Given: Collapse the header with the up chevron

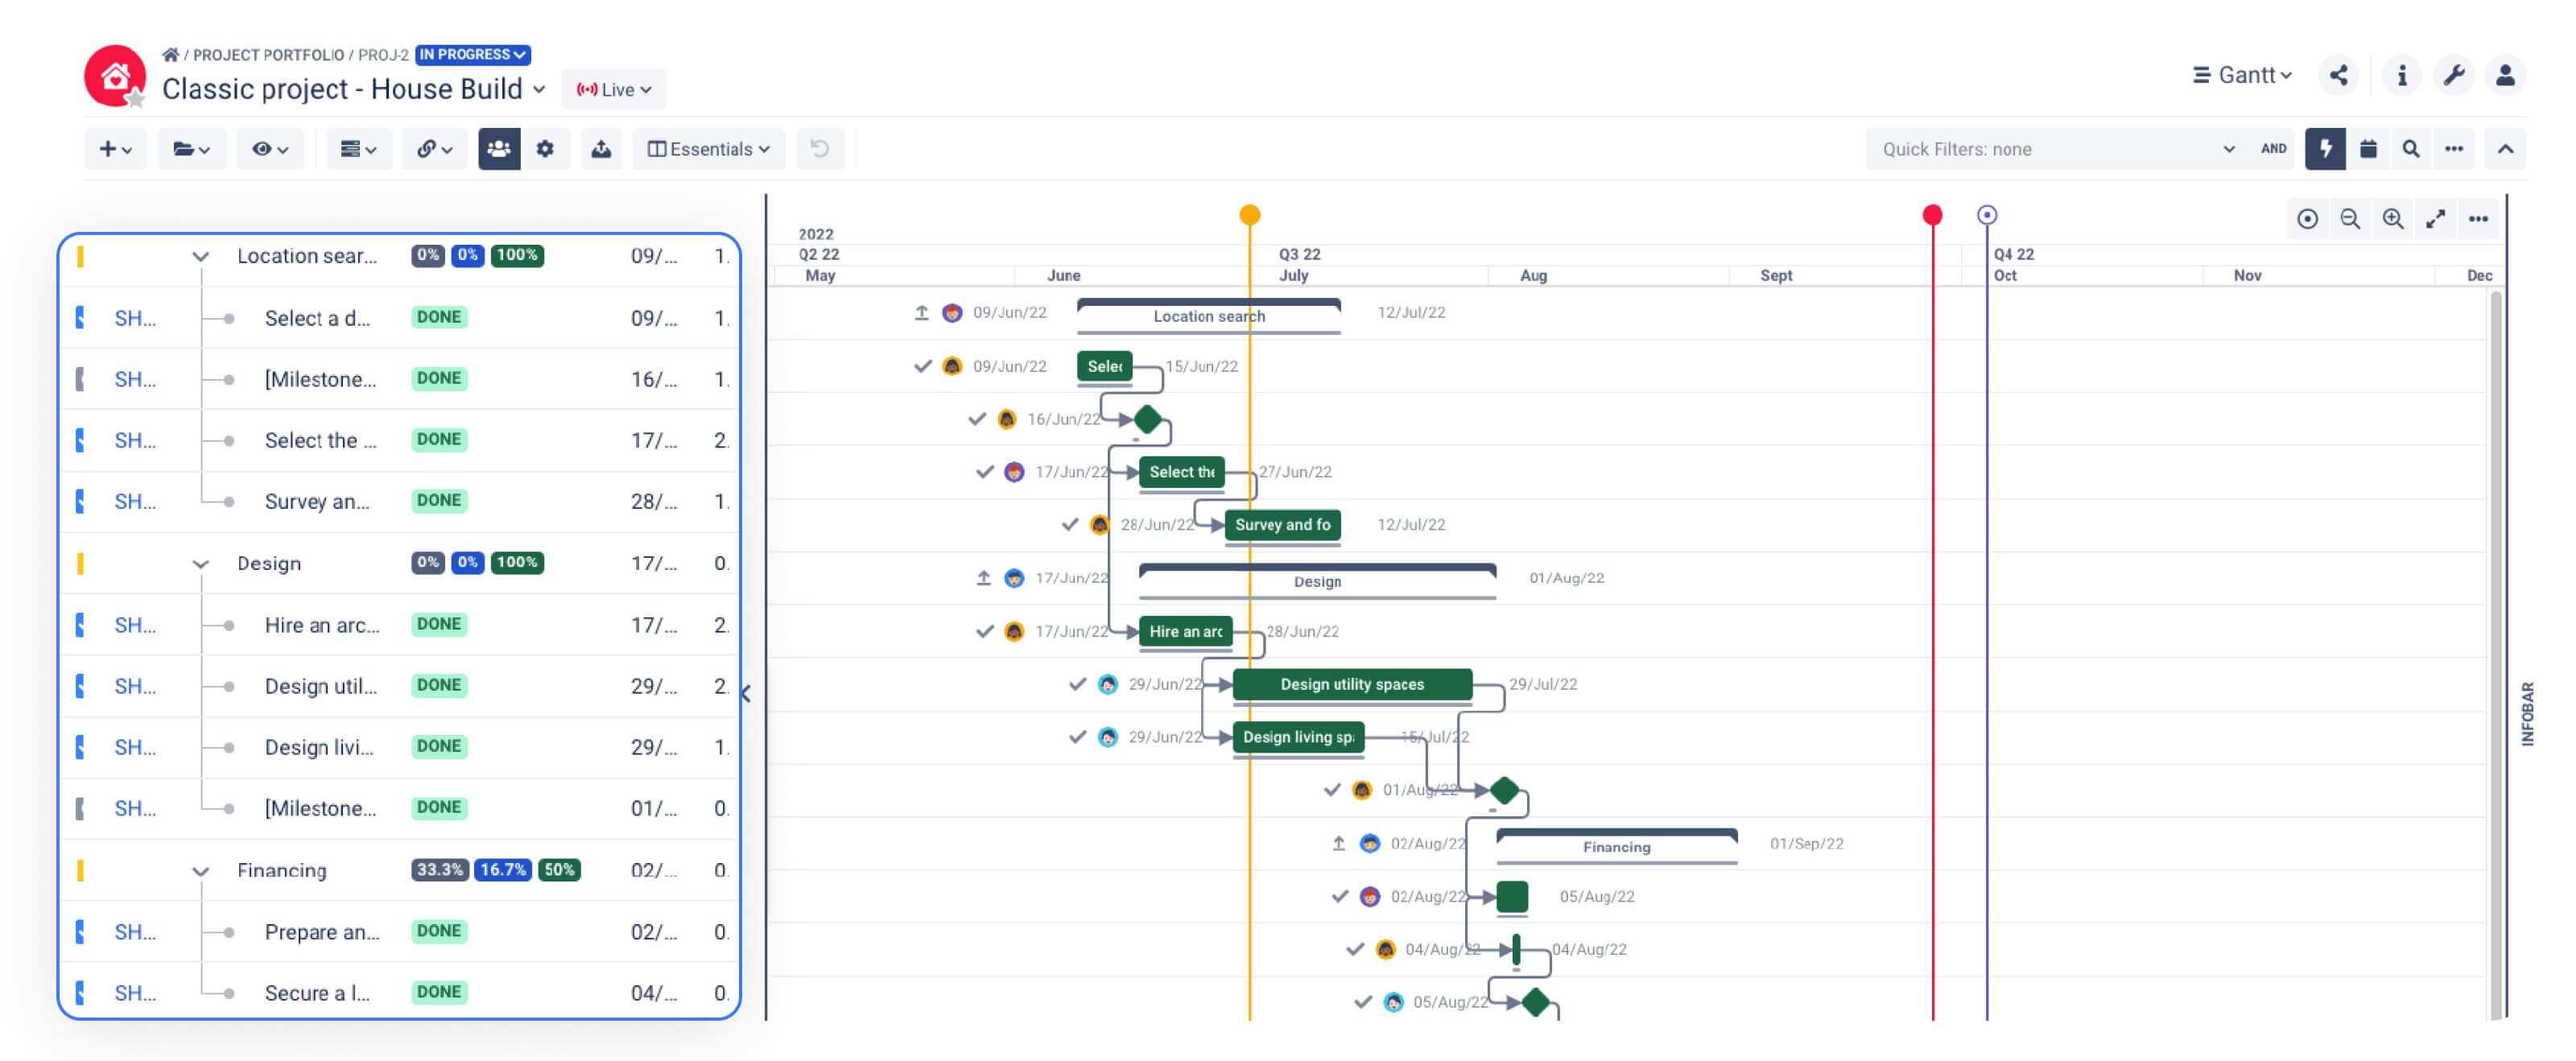Looking at the screenshot, I should pos(2505,149).
